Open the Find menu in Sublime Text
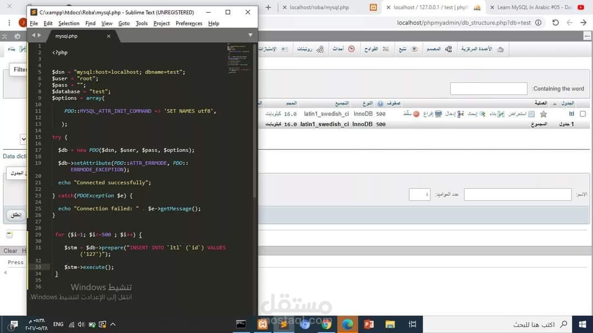Image resolution: width=593 pixels, height=333 pixels. click(x=91, y=24)
